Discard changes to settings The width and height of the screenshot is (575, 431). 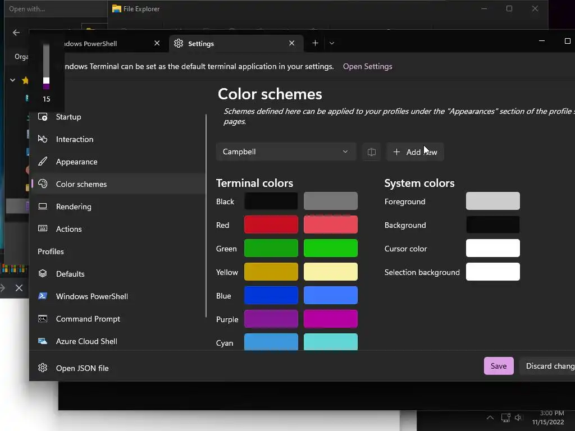click(x=547, y=366)
